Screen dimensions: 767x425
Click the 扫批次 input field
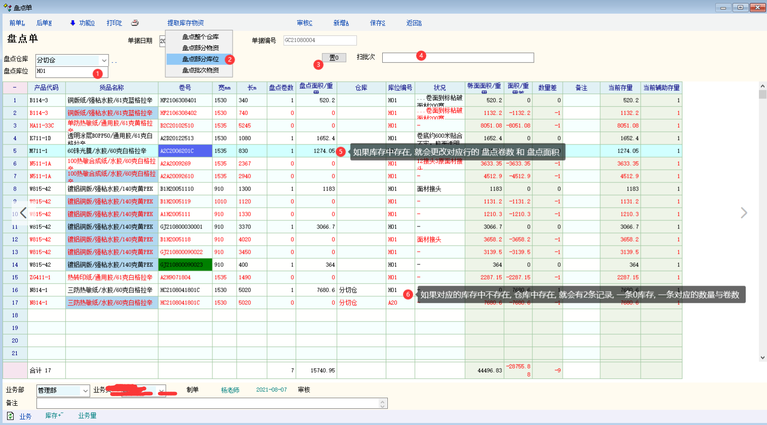(458, 58)
